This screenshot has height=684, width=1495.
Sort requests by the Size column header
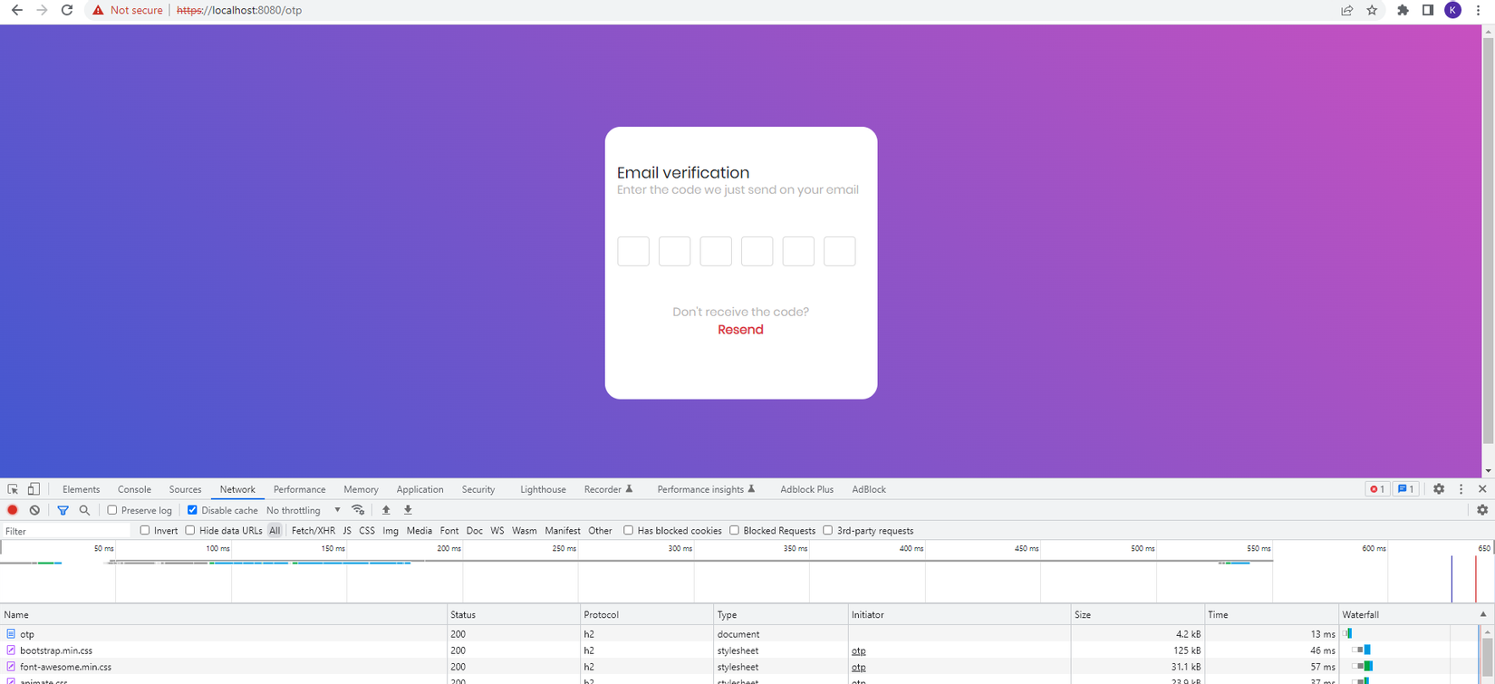tap(1138, 614)
